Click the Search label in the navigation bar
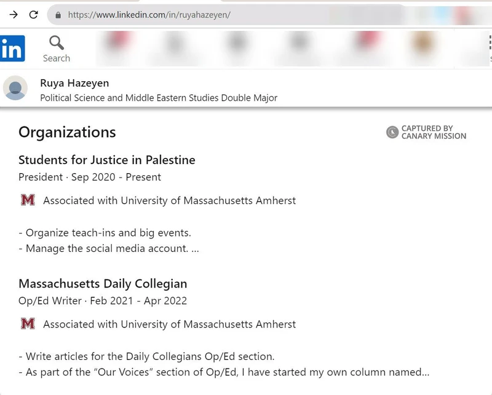 pyautogui.click(x=57, y=58)
